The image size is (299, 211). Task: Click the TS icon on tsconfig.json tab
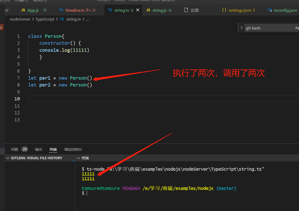point(270,10)
